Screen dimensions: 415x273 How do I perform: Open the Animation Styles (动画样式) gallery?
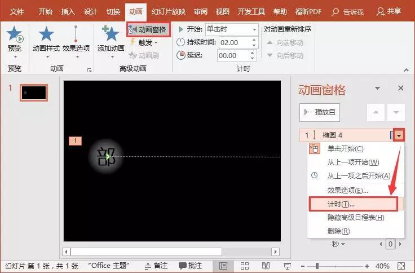tap(46, 41)
